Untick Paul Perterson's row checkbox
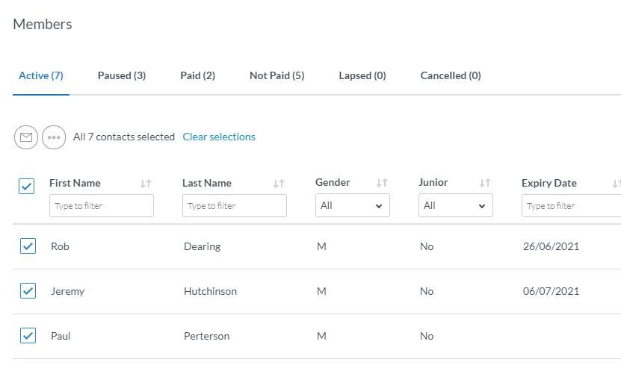The height and width of the screenshot is (365, 621). coord(28,336)
